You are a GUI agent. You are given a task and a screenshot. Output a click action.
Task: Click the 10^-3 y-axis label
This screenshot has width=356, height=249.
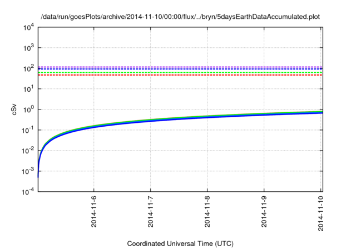pos(28,171)
